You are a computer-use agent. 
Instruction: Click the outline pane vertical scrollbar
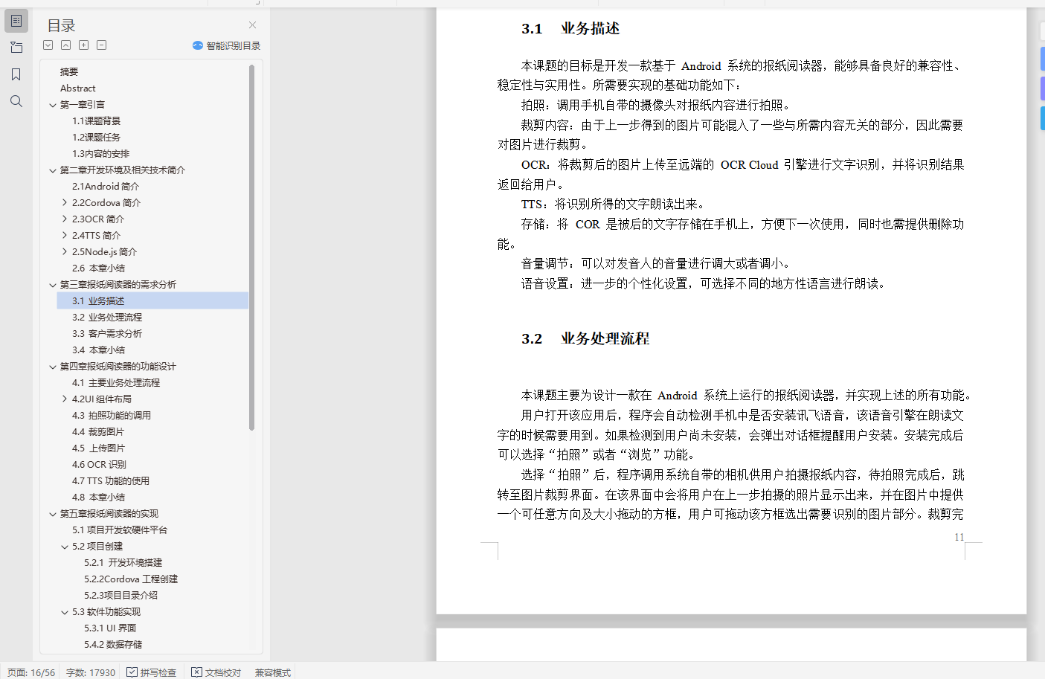[251, 248]
